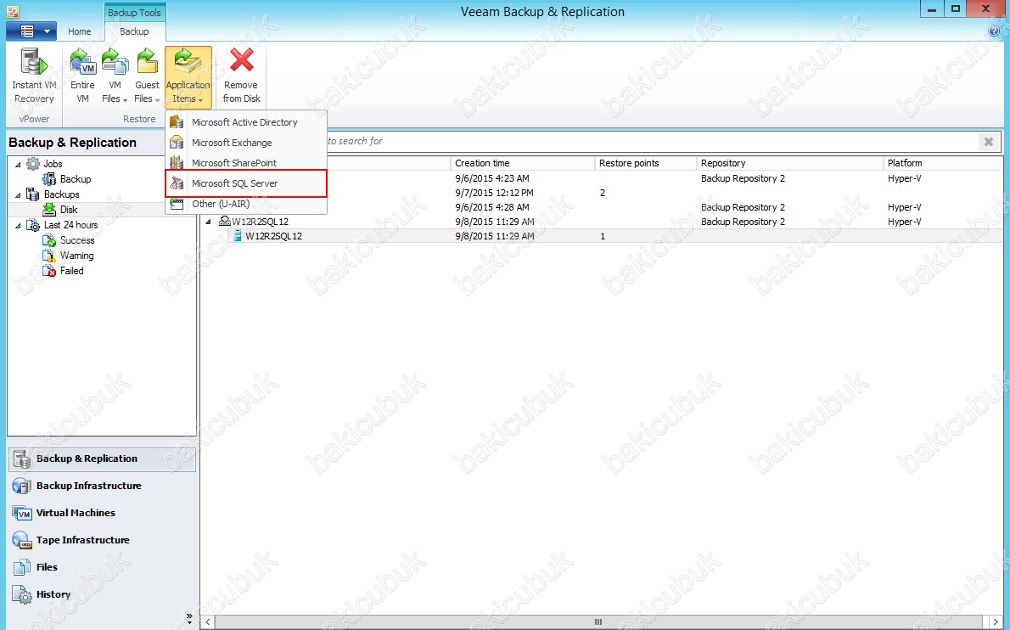Collapse the Last 24 hours node
Viewport: 1010px width, 630px height.
(x=18, y=226)
